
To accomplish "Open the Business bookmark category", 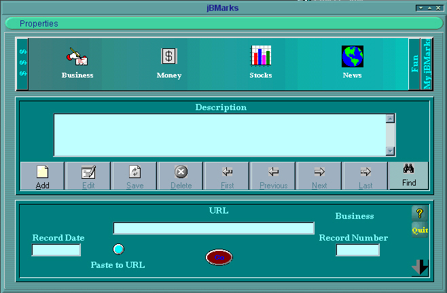I will pos(77,63).
